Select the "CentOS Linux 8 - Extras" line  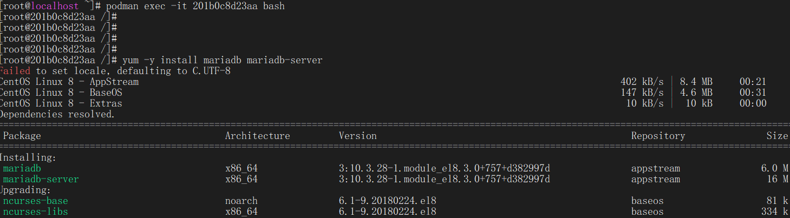(x=61, y=103)
